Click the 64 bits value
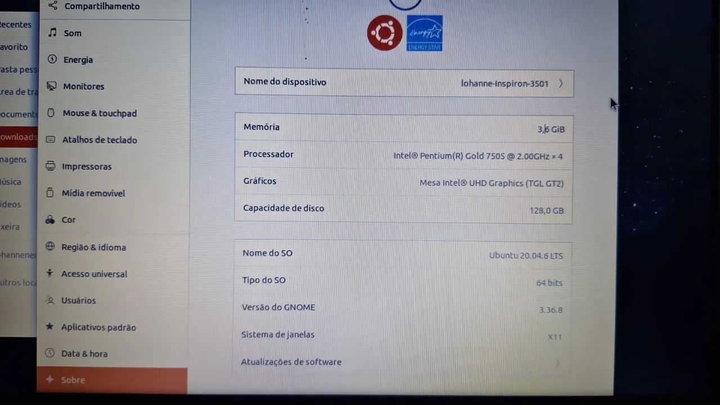This screenshot has width=720, height=405. (x=549, y=282)
